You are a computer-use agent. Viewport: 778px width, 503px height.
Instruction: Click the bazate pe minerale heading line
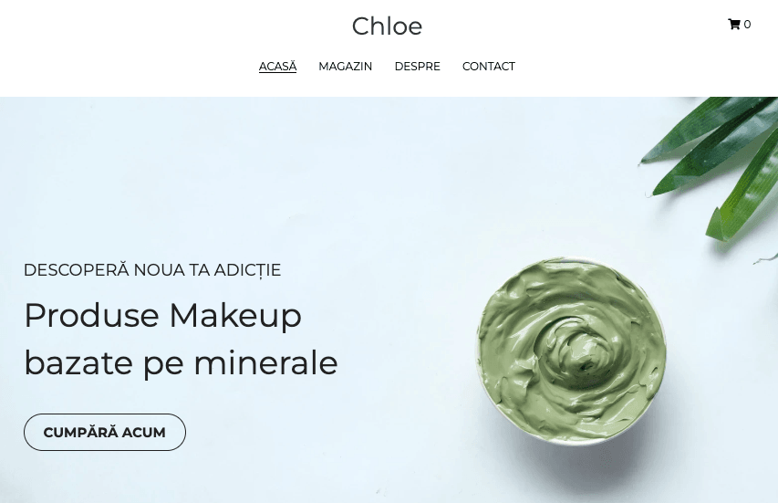coord(182,363)
